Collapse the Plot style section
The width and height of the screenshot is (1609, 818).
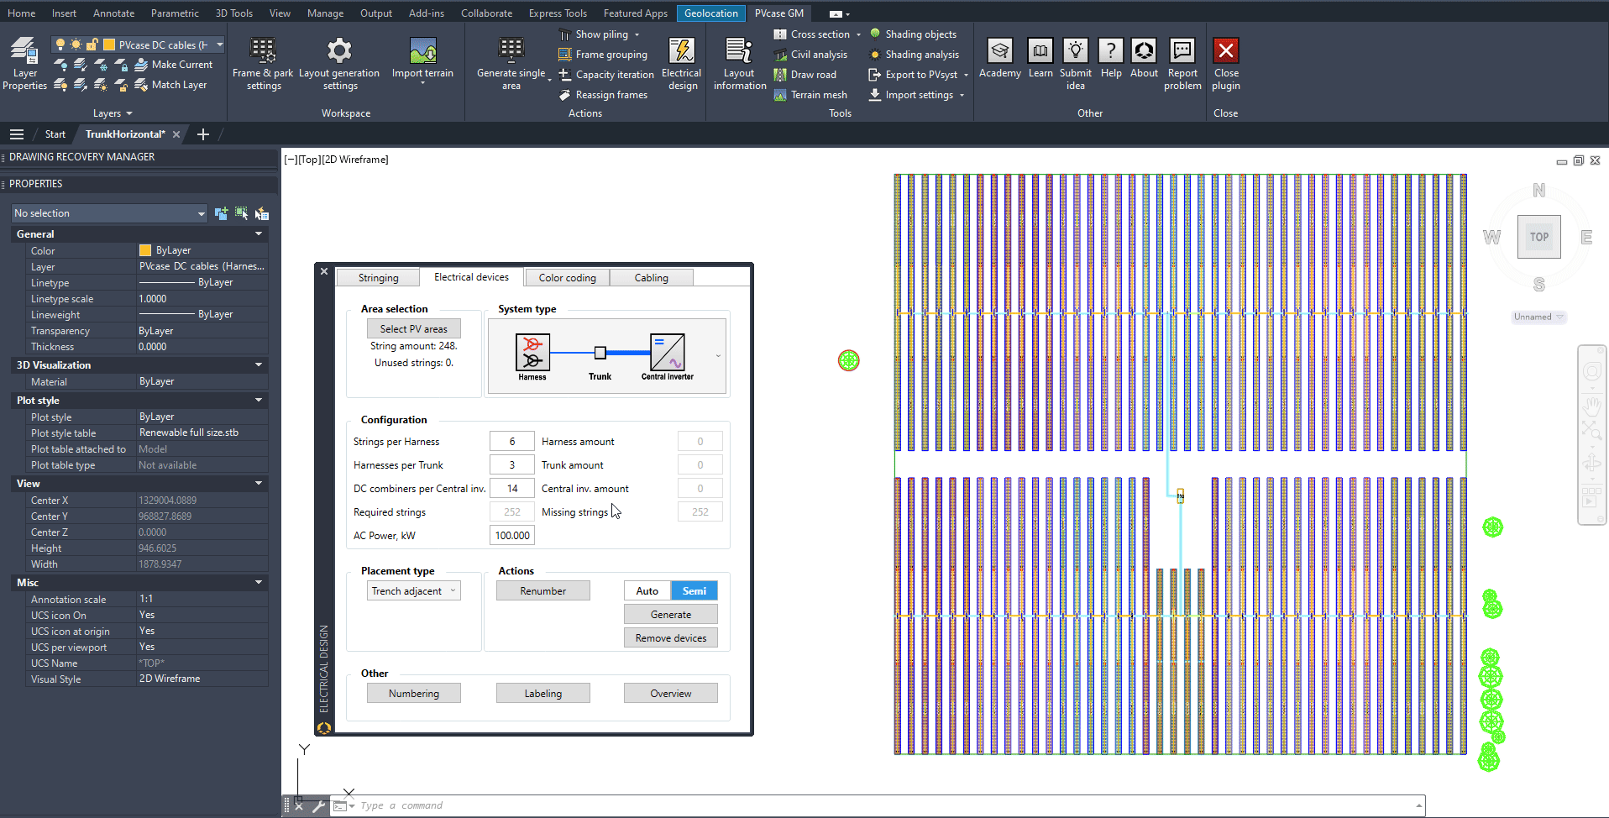pos(259,401)
